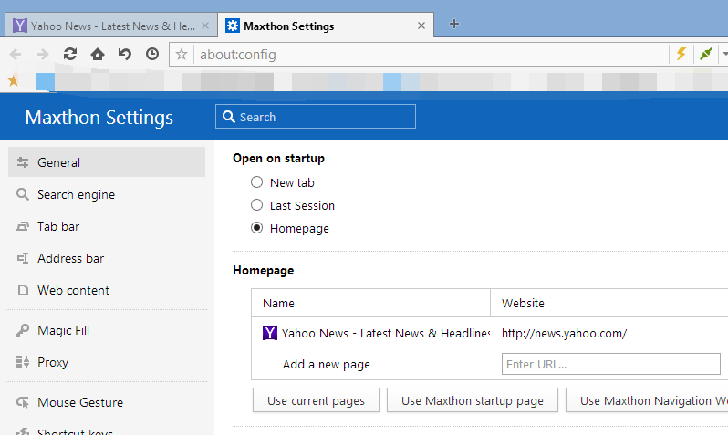728x435 pixels.
Task: Select Last Session startup option
Action: click(256, 205)
